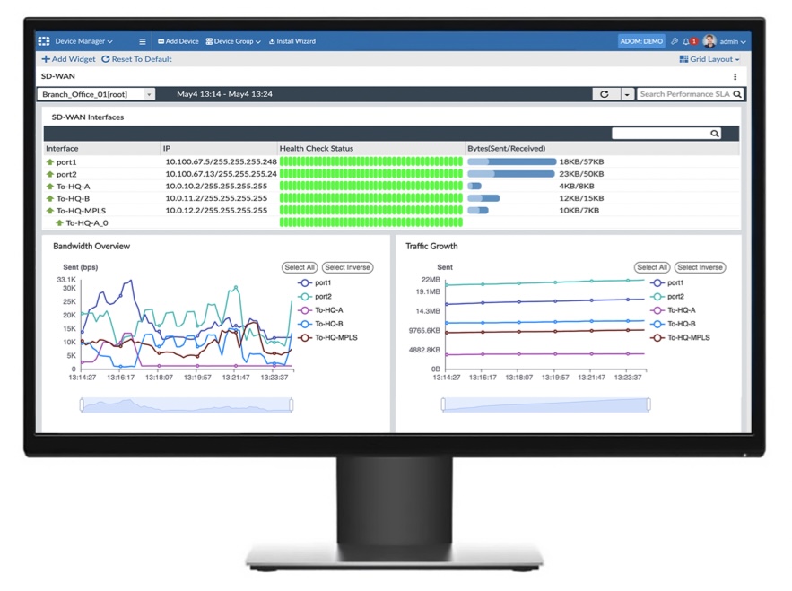Open the SD-WAN widget options menu
The height and width of the screenshot is (591, 792).
tap(735, 76)
